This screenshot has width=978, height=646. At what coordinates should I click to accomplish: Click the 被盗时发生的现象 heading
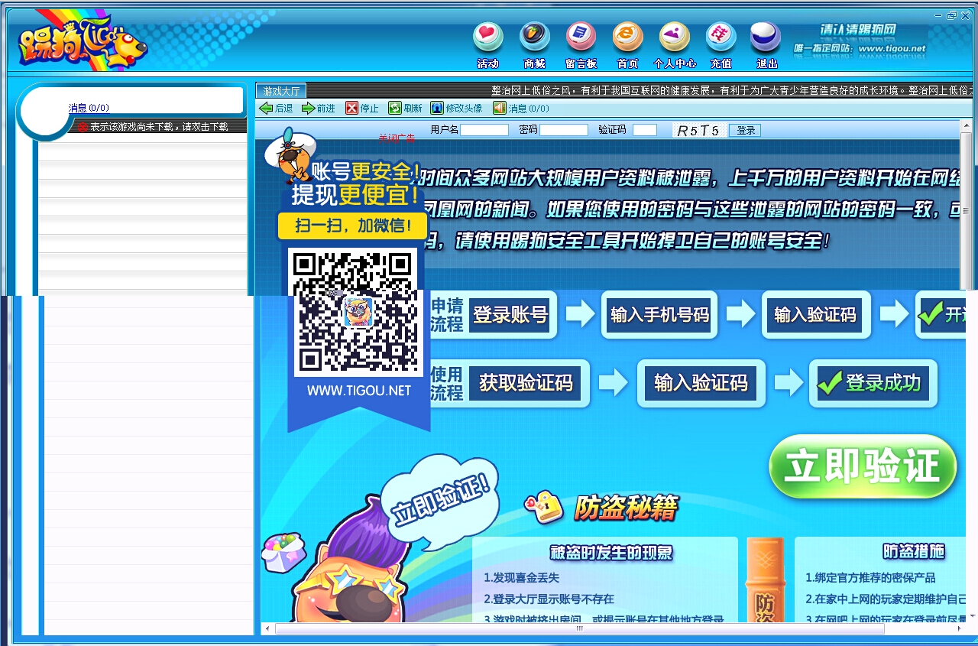pos(611,552)
